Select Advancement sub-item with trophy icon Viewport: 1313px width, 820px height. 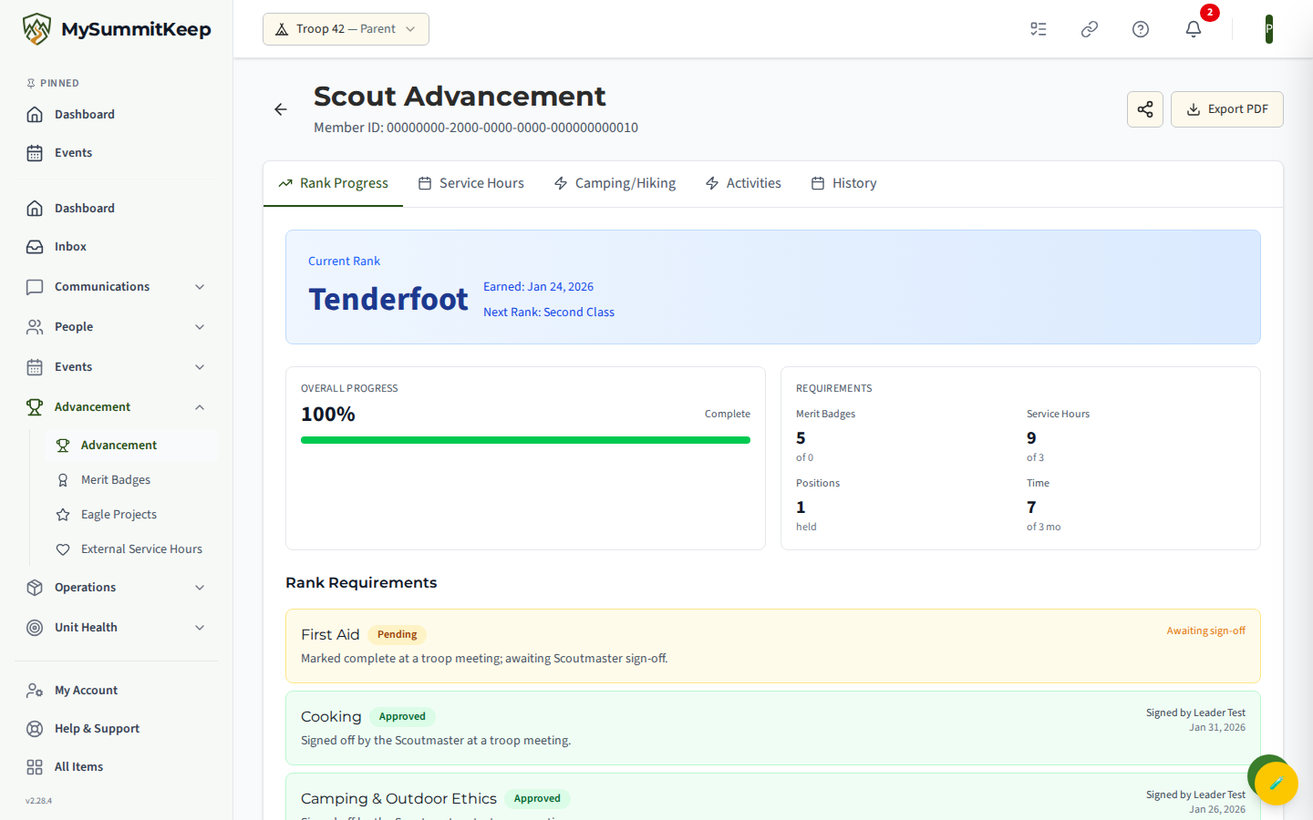click(131, 445)
